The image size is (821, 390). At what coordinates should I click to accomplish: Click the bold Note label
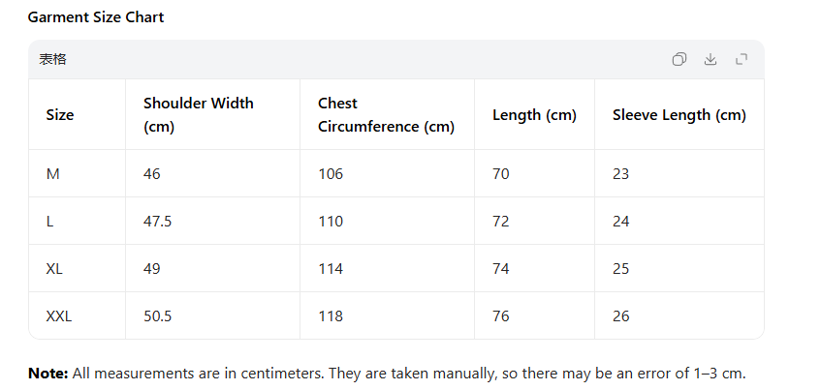coord(47,374)
